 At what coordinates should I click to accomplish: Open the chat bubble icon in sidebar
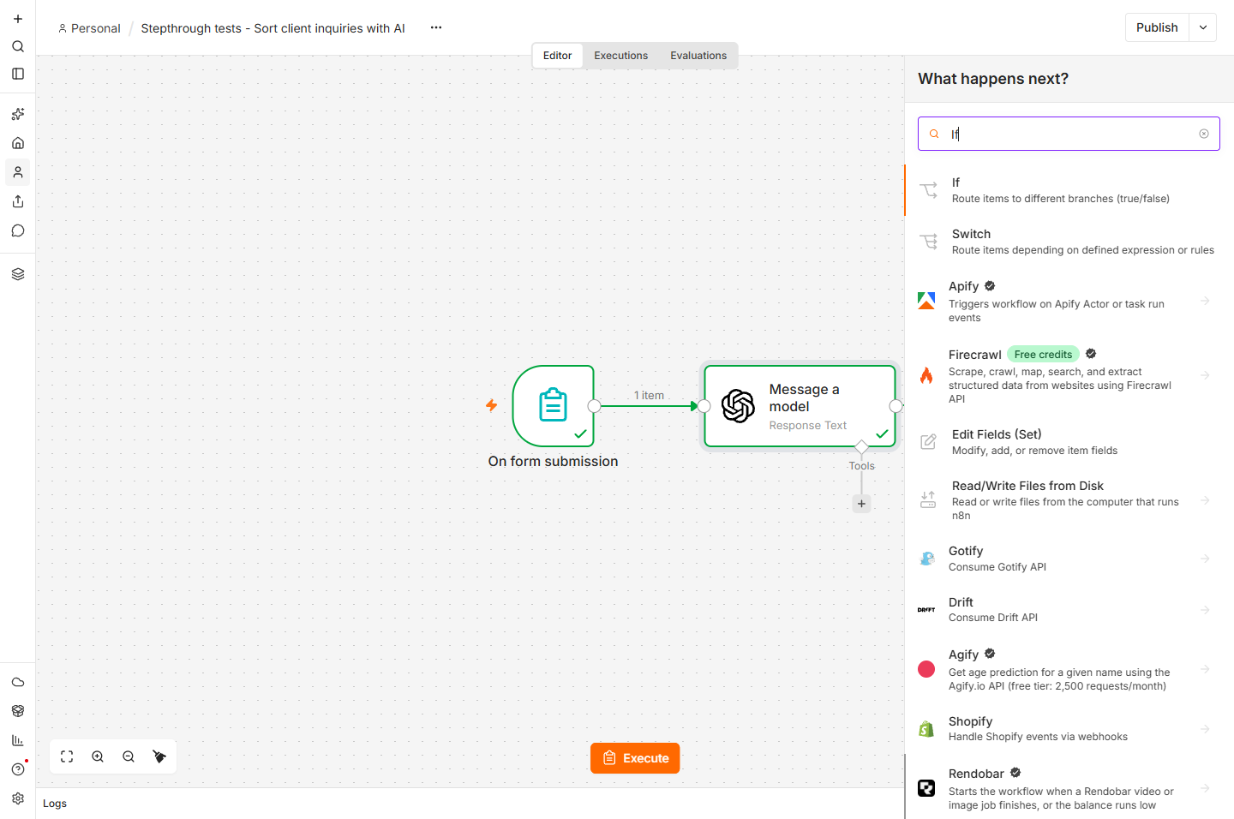coord(18,230)
